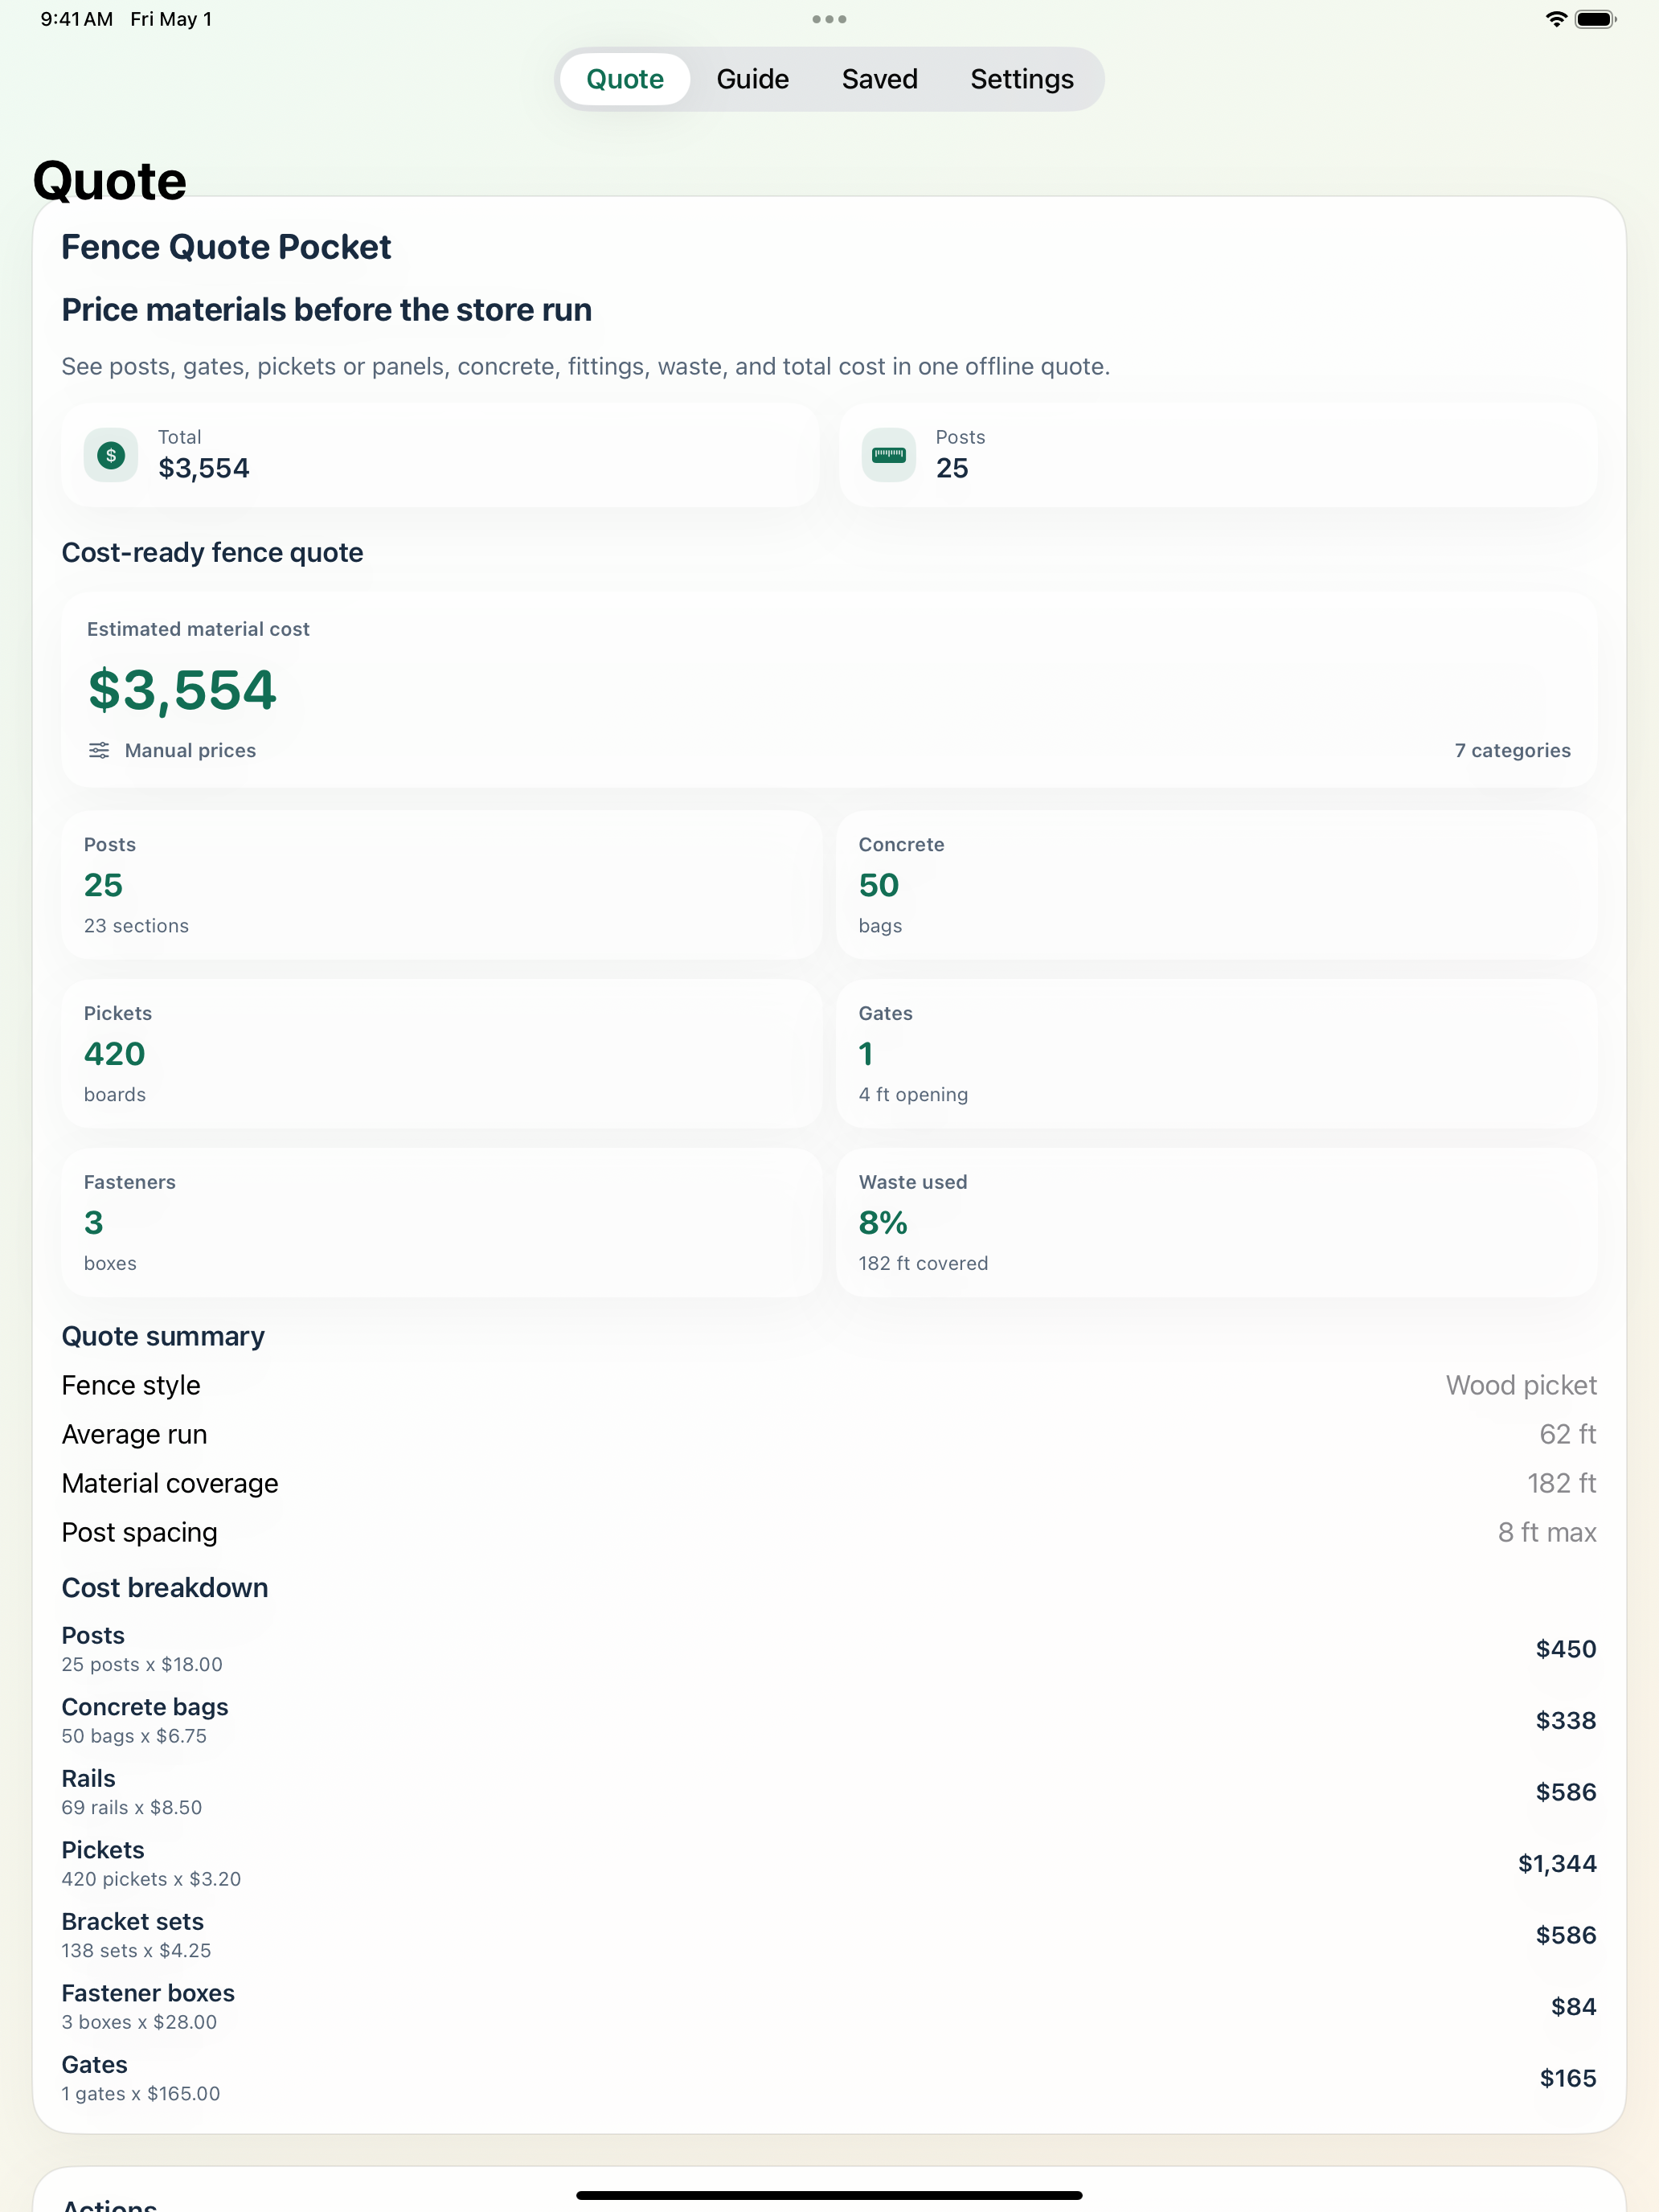This screenshot has width=1659, height=2212.
Task: Tap the Estimated material cost $3,554 amount
Action: (x=182, y=690)
